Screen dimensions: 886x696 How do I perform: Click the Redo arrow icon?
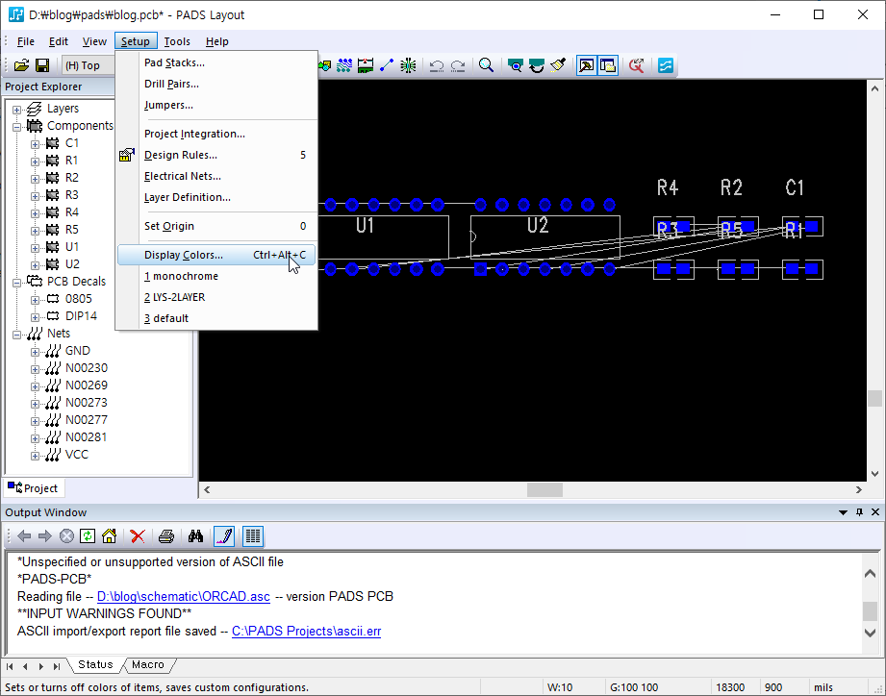458,66
